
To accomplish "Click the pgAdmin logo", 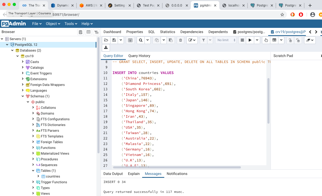I will pos(14,24).
